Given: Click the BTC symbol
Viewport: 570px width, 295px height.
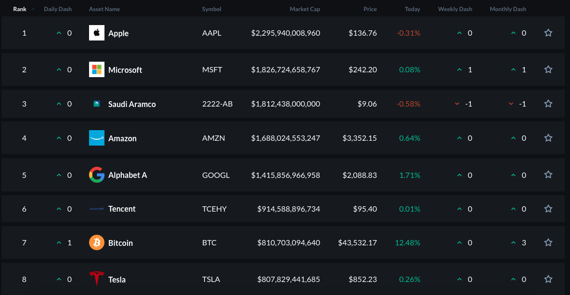Looking at the screenshot, I should pyautogui.click(x=209, y=242).
